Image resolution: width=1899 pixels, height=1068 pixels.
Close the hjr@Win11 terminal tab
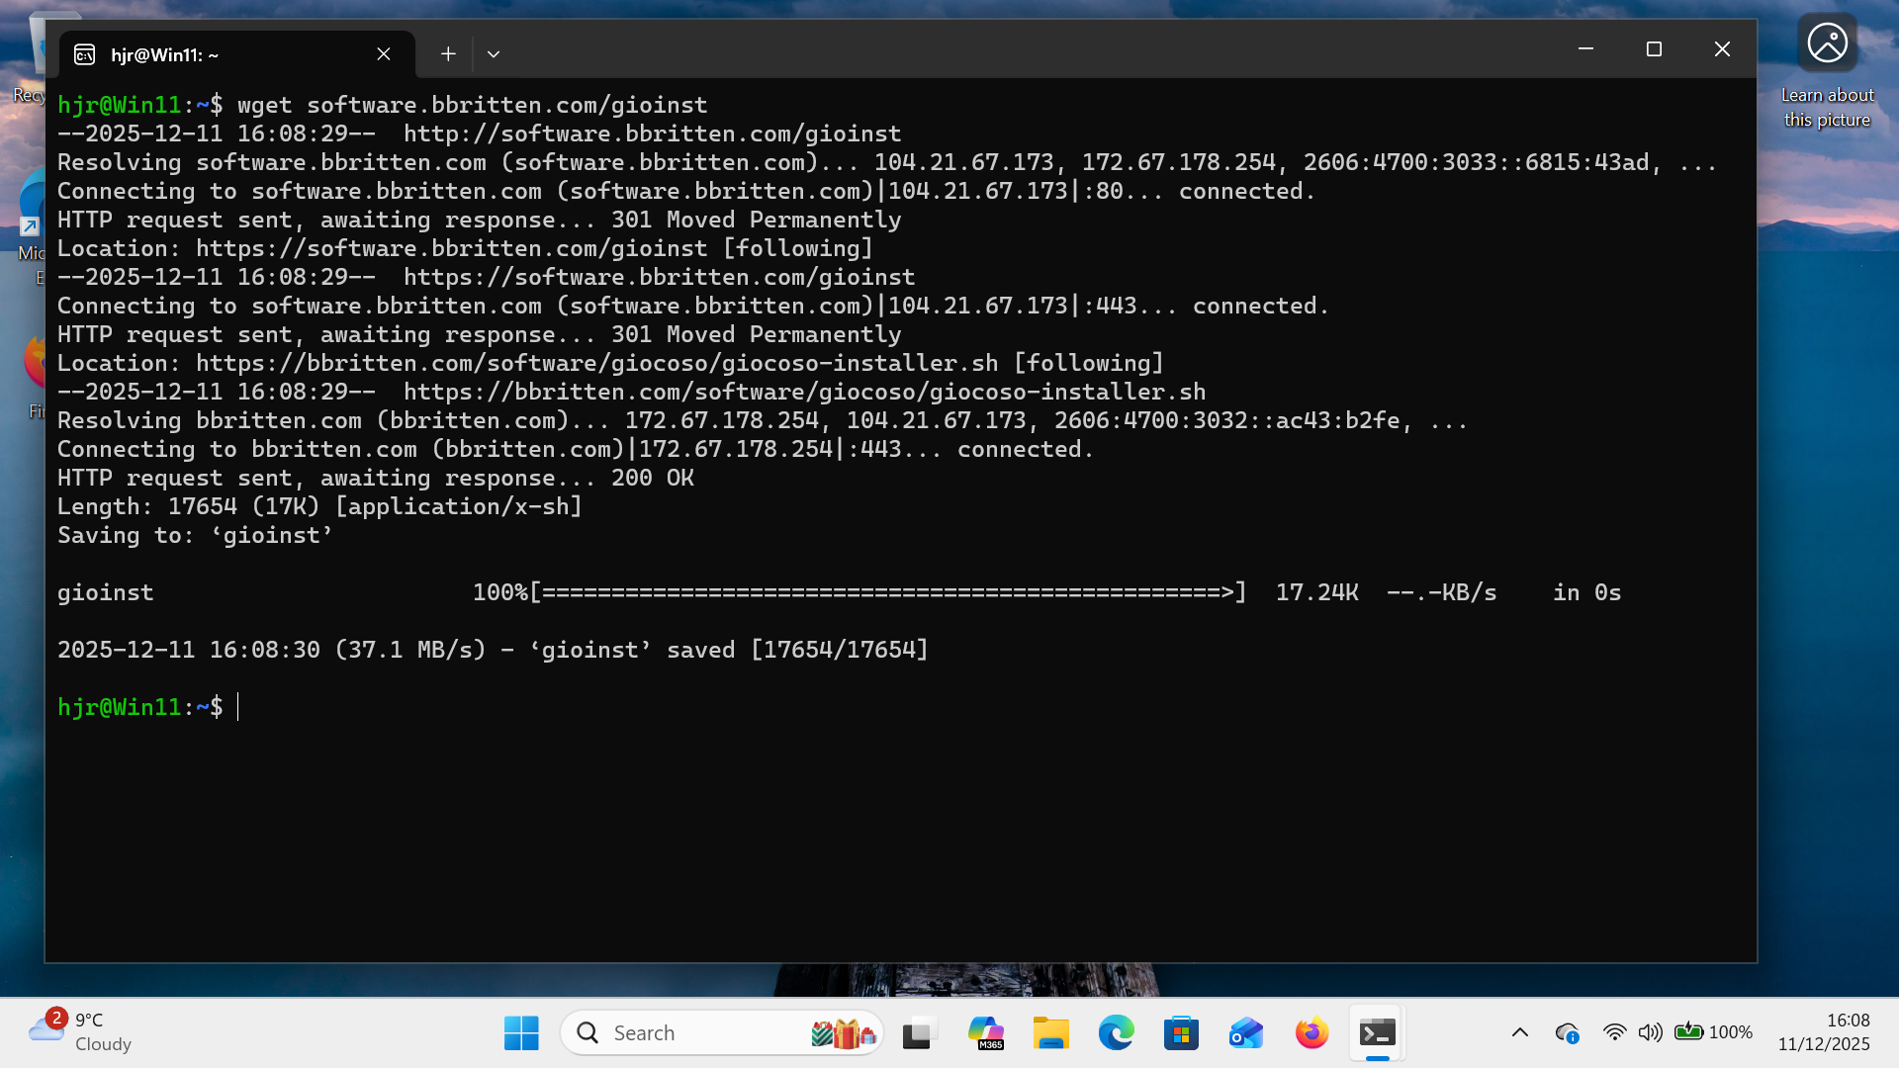pos(384,54)
